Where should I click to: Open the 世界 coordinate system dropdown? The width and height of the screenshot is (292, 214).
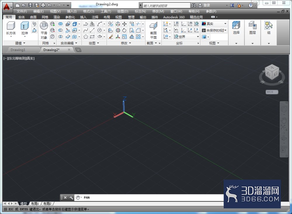pos(186,37)
